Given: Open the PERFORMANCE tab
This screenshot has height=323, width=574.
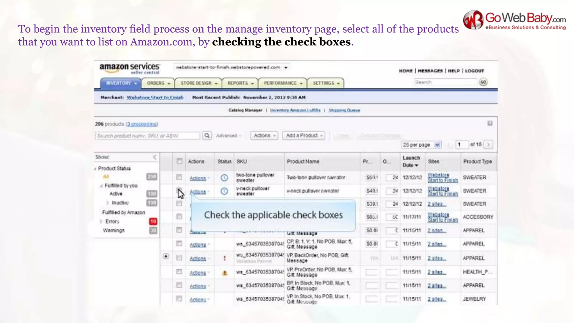Looking at the screenshot, I should [x=283, y=83].
